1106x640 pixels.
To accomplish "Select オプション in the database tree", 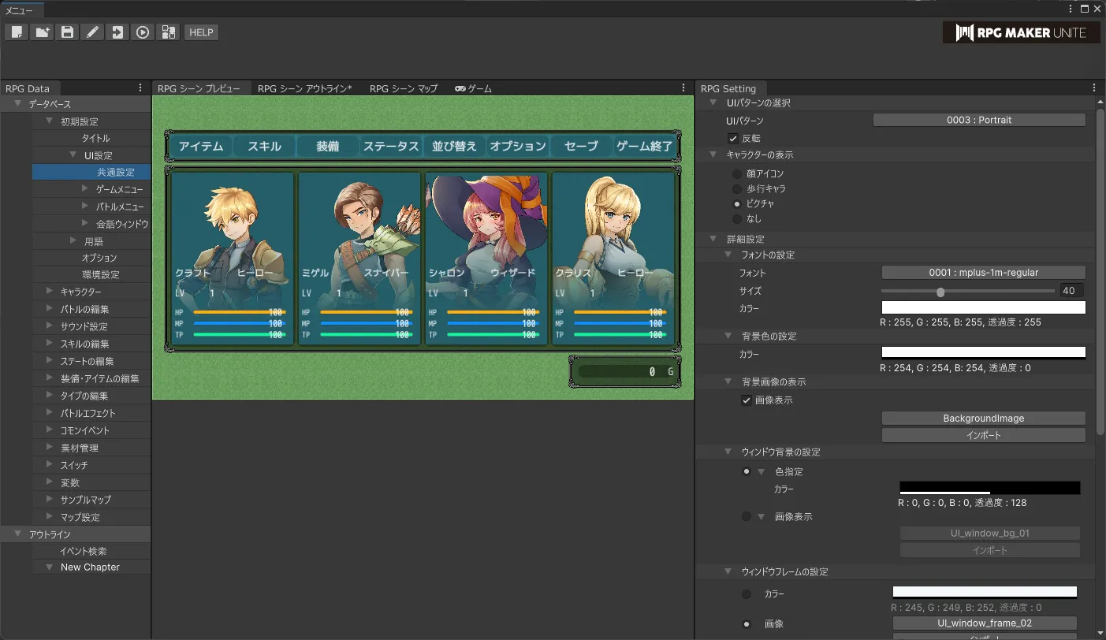I will 99,259.
